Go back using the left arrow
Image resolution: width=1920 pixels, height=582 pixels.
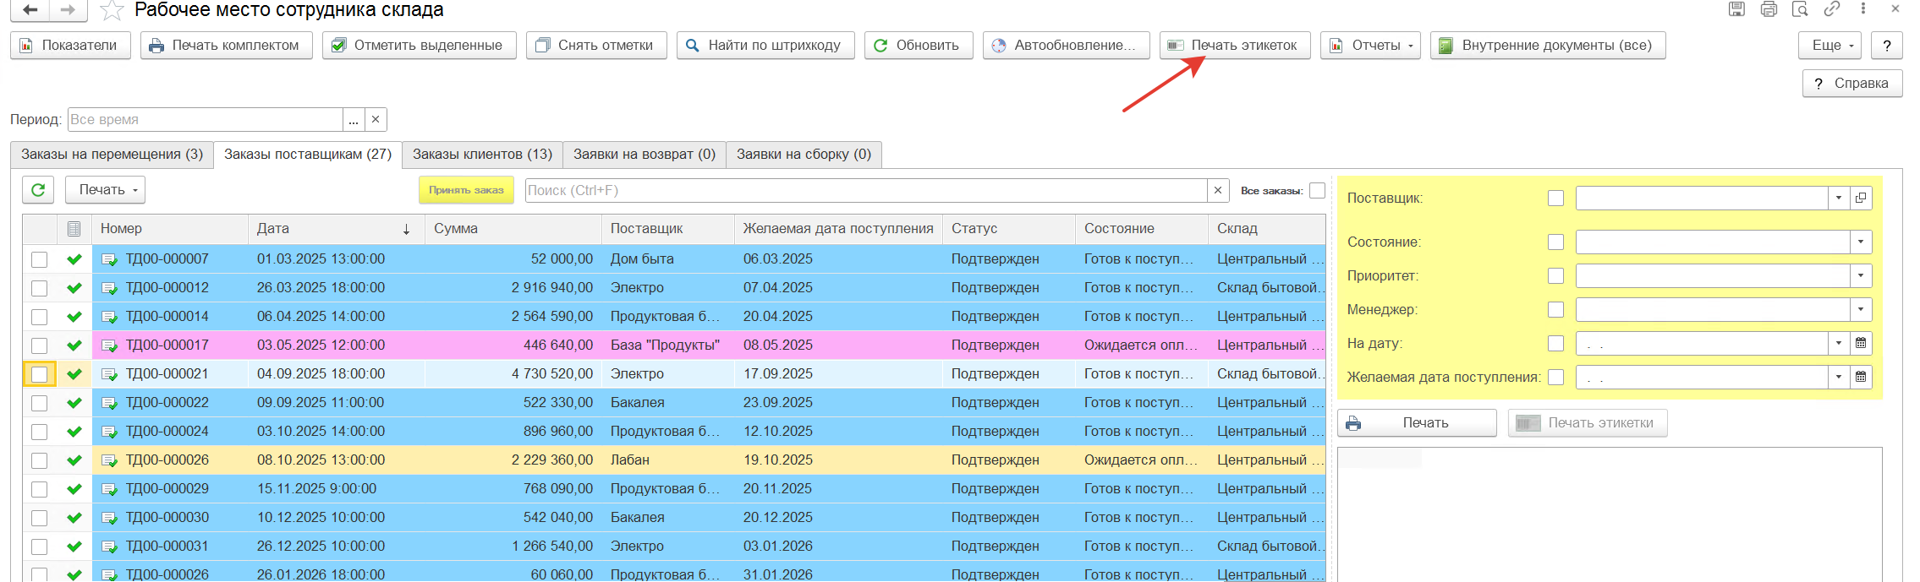tap(30, 10)
